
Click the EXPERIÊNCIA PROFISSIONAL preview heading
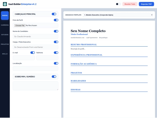click(x=87, y=55)
